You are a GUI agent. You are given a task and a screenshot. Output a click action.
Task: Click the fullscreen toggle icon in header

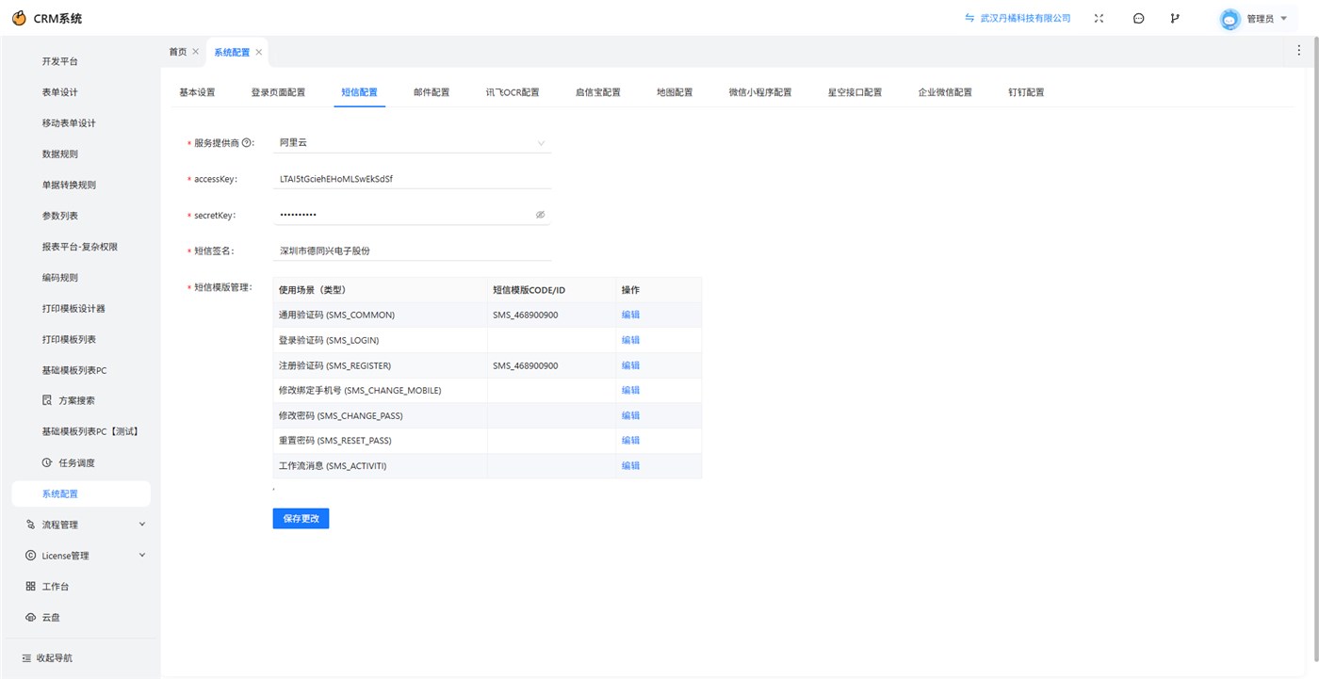pos(1099,18)
